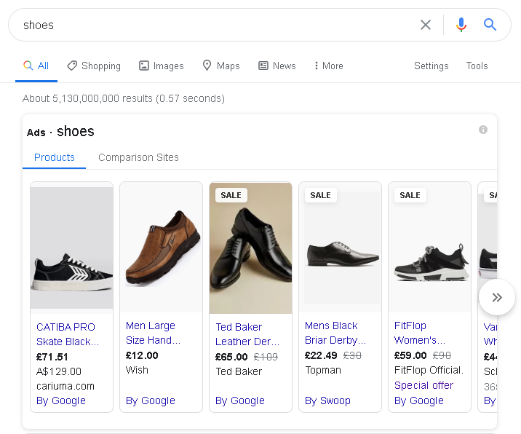521x434 pixels.
Task: Show next products with double-arrow button
Action: tap(497, 297)
